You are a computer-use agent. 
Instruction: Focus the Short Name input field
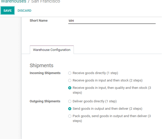[x=112, y=21]
